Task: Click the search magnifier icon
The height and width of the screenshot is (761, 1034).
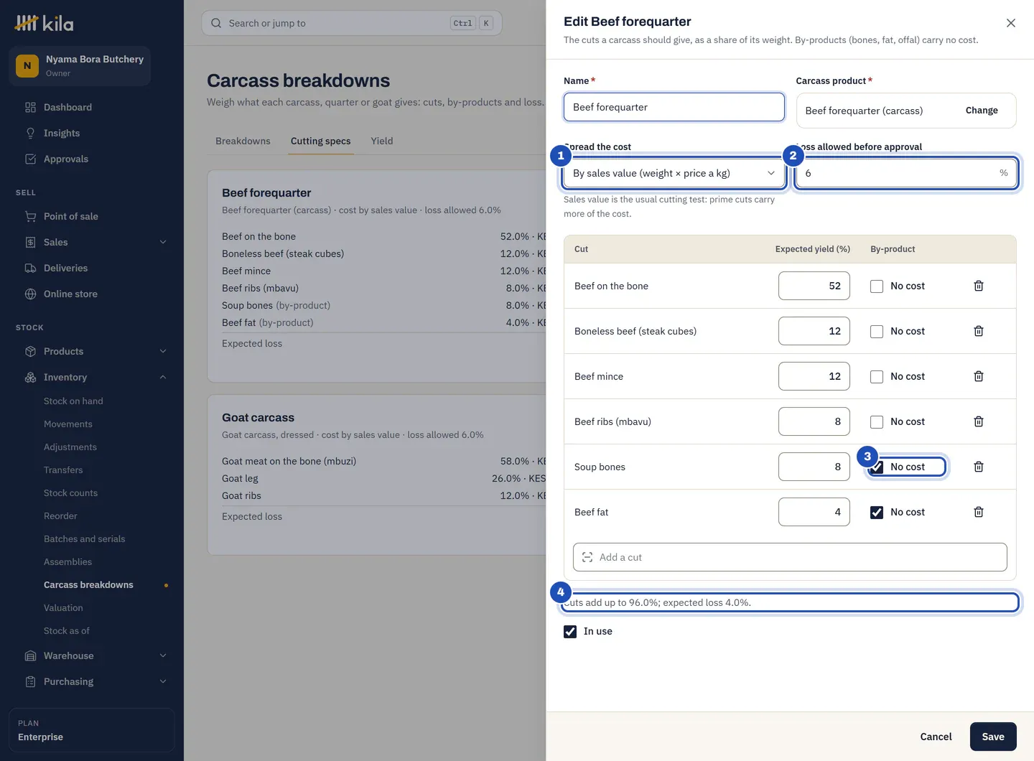Action: (216, 23)
